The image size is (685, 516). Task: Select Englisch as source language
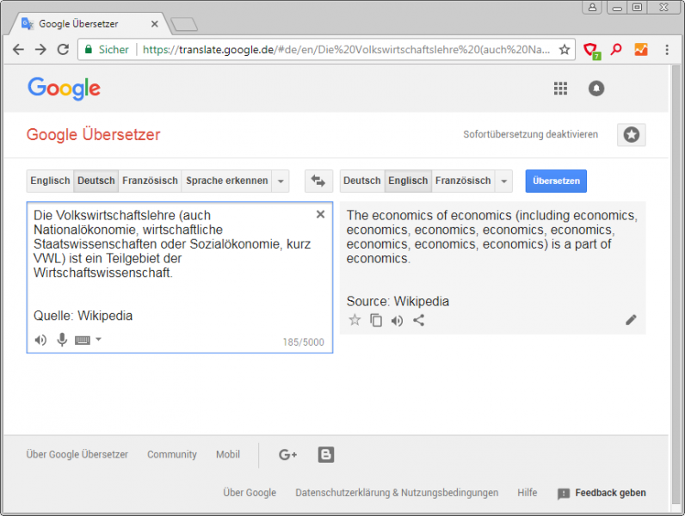(x=50, y=181)
